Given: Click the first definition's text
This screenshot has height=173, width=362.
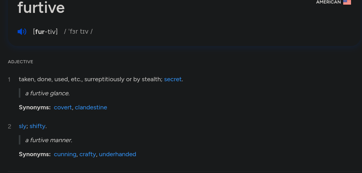Looking at the screenshot, I should point(101,79).
